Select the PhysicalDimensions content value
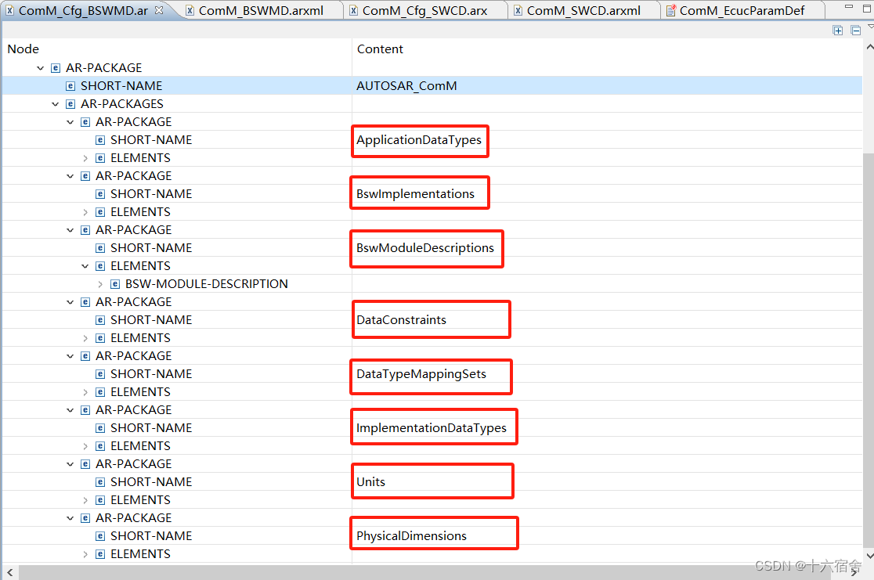Image resolution: width=874 pixels, height=580 pixels. [411, 536]
